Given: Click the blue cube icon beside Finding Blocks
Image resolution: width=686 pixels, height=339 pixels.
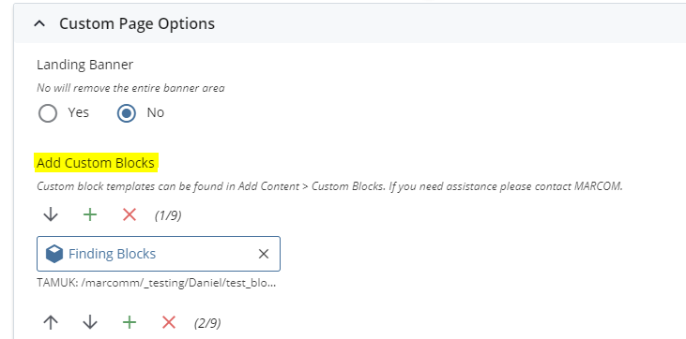Looking at the screenshot, I should pyautogui.click(x=54, y=254).
